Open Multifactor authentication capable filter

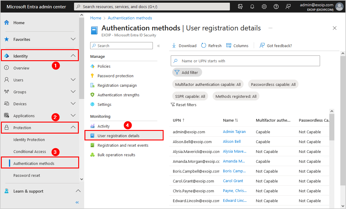click(208, 84)
